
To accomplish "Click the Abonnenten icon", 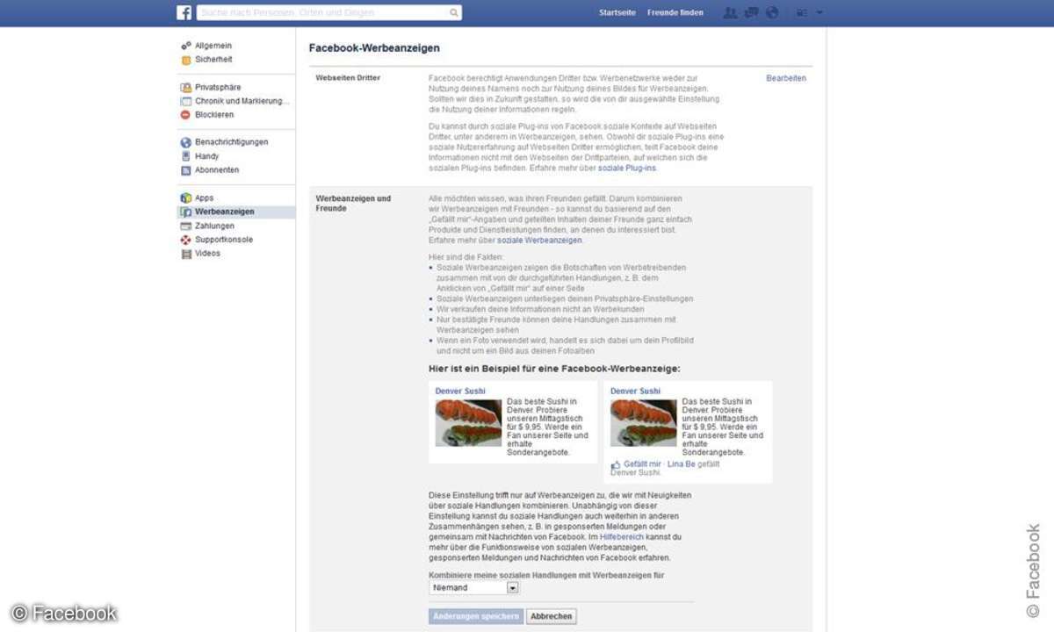I will (x=186, y=170).
